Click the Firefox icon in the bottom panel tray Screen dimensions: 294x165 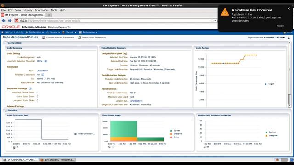pyautogui.click(x=277, y=160)
